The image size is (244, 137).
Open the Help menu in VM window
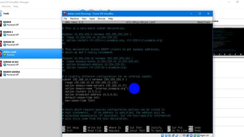pyautogui.click(x=111, y=19)
